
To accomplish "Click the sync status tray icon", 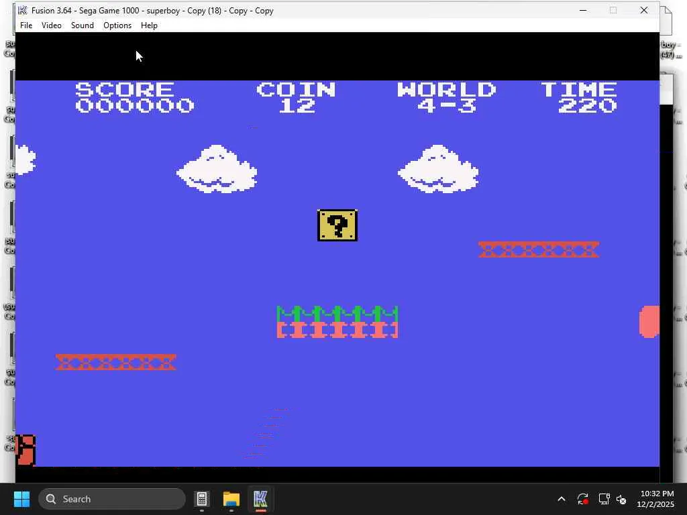I will 583,499.
